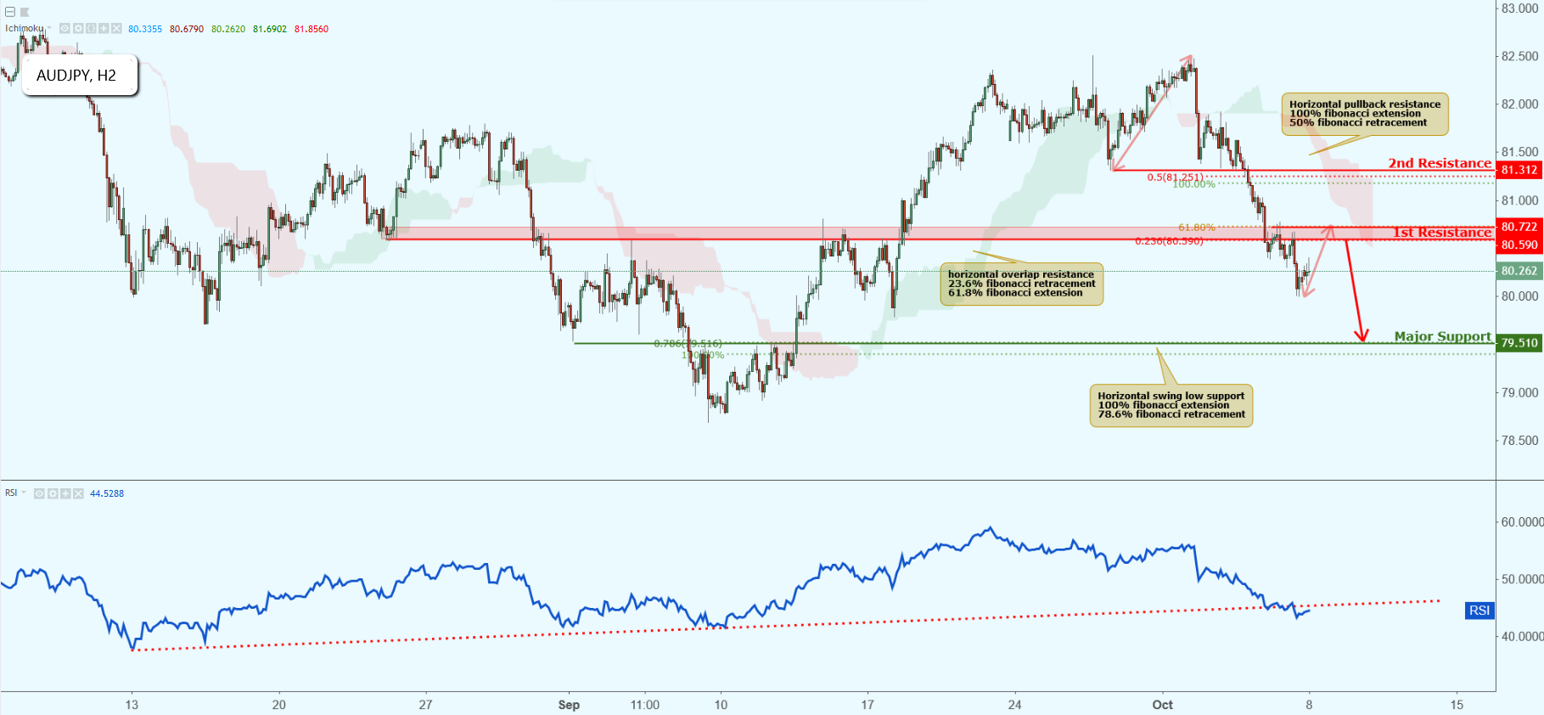
Task: Open the Ichimoku indicator dropdown arrow
Action: (49, 28)
